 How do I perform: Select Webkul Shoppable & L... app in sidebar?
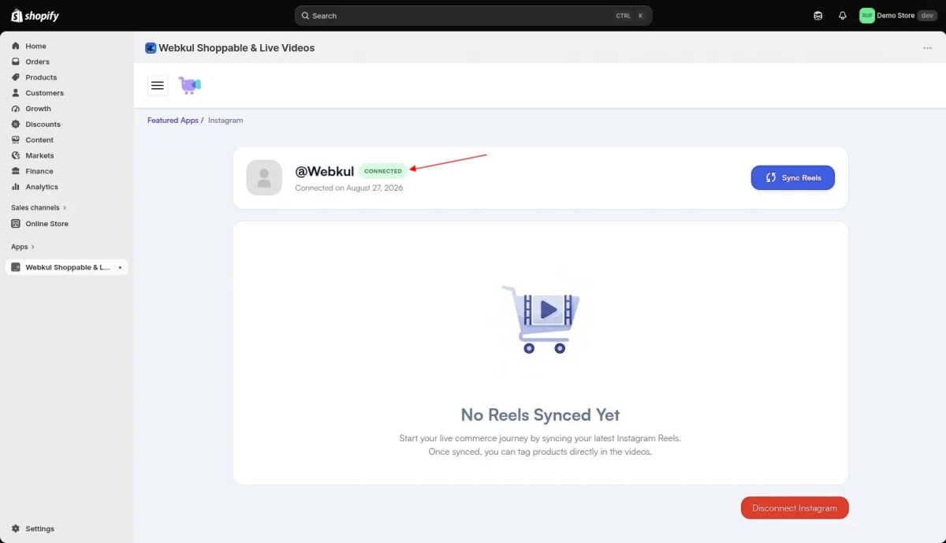tap(66, 268)
